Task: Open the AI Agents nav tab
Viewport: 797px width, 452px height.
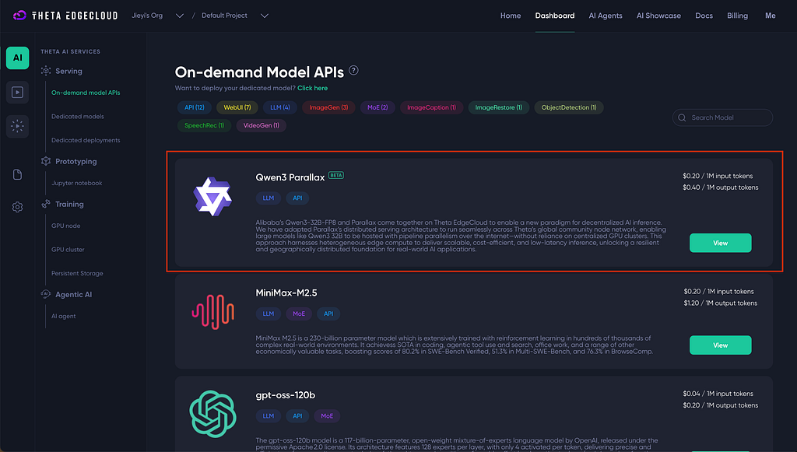Action: pyautogui.click(x=606, y=16)
